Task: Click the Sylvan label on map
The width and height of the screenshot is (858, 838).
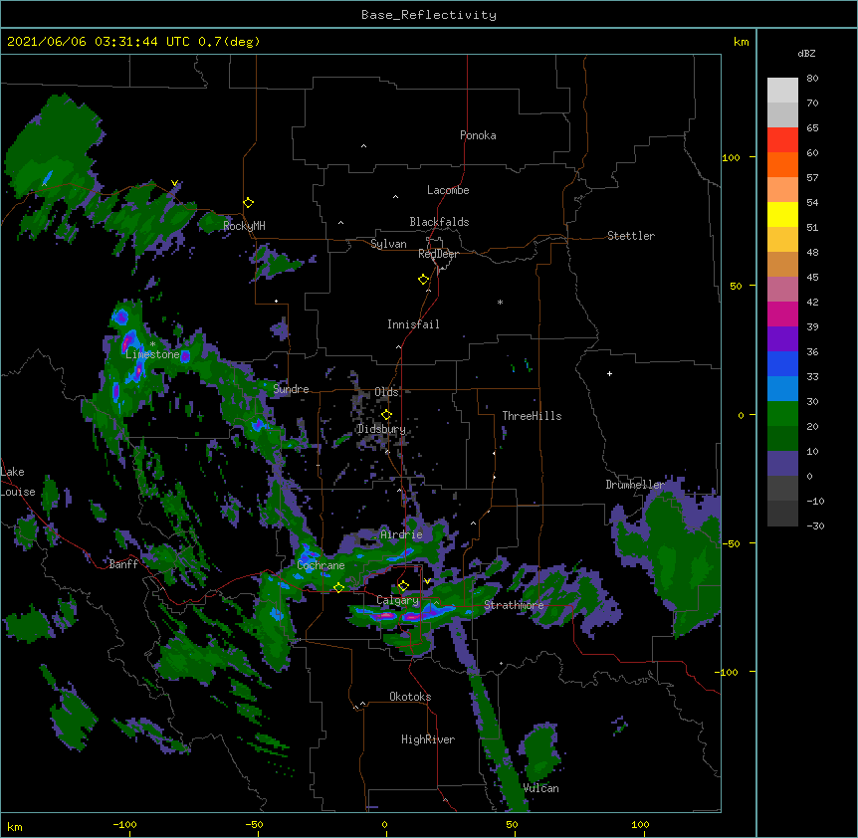Action: pos(388,244)
